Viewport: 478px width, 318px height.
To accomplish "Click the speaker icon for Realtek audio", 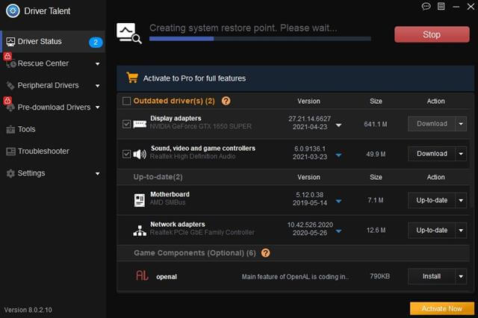I will pos(140,154).
